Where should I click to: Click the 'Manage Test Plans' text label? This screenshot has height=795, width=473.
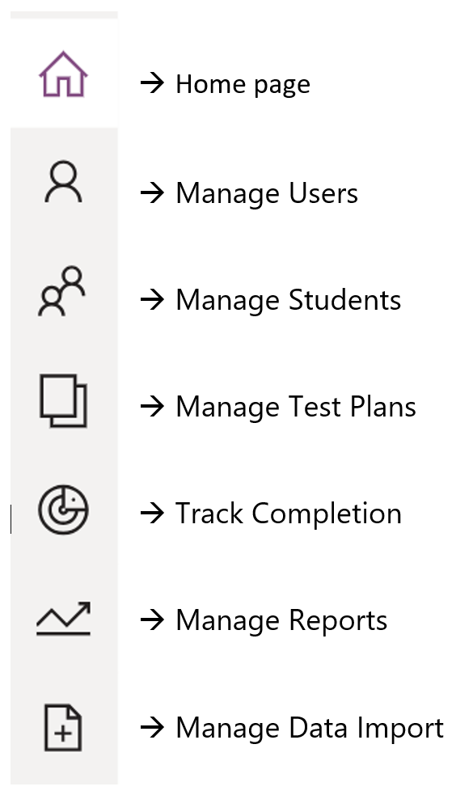296,407
